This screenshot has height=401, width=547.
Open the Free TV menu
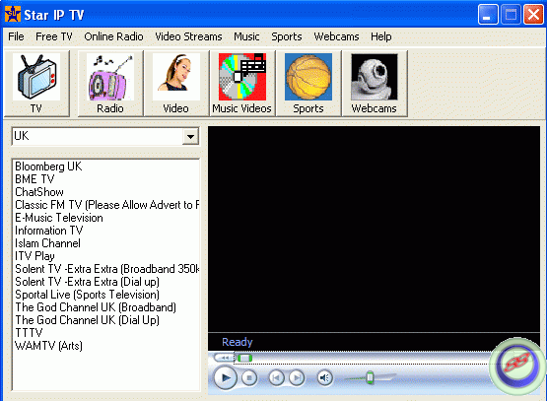tap(54, 36)
